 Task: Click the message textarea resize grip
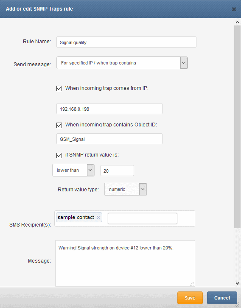pos(192,284)
